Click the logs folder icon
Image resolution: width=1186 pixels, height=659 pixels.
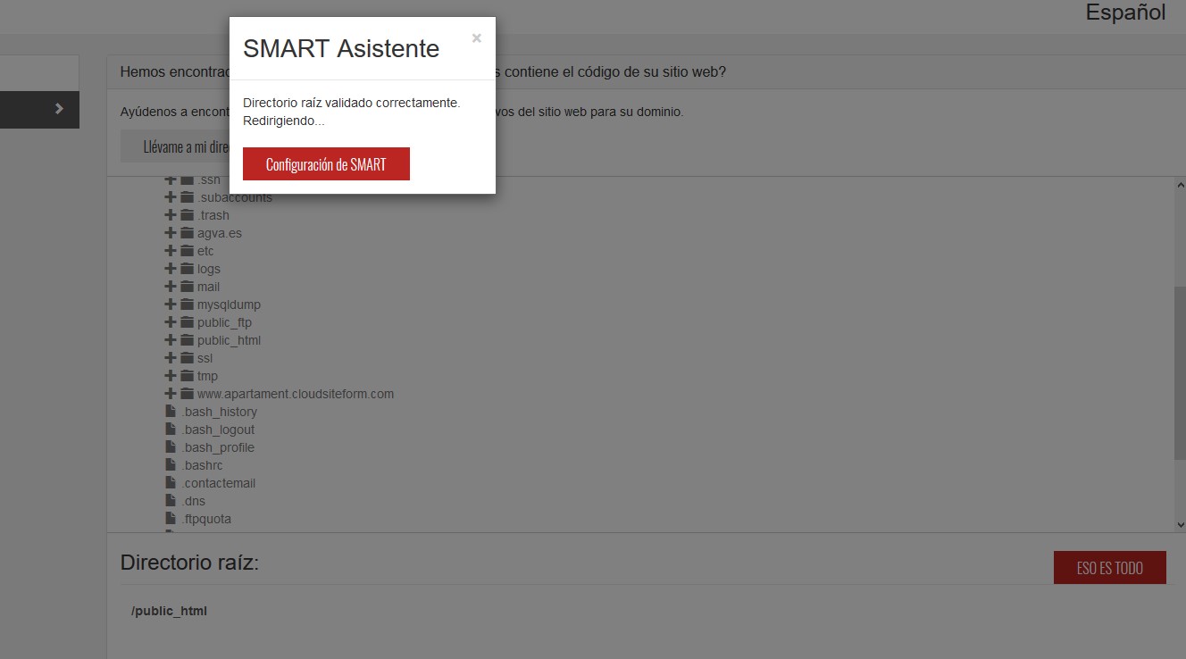click(x=188, y=269)
